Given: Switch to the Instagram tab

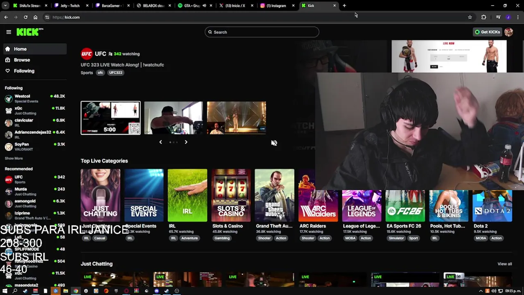Looking at the screenshot, I should (277, 6).
